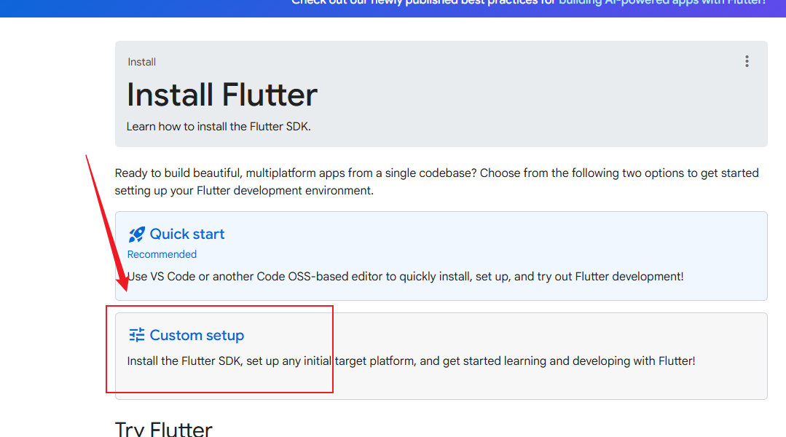Click the 'Ready to build beautiful' intro paragraph
The height and width of the screenshot is (437, 786).
click(x=436, y=181)
